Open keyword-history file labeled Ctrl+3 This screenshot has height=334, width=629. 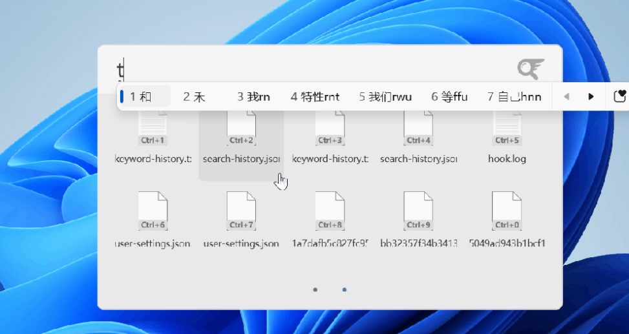coord(330,137)
